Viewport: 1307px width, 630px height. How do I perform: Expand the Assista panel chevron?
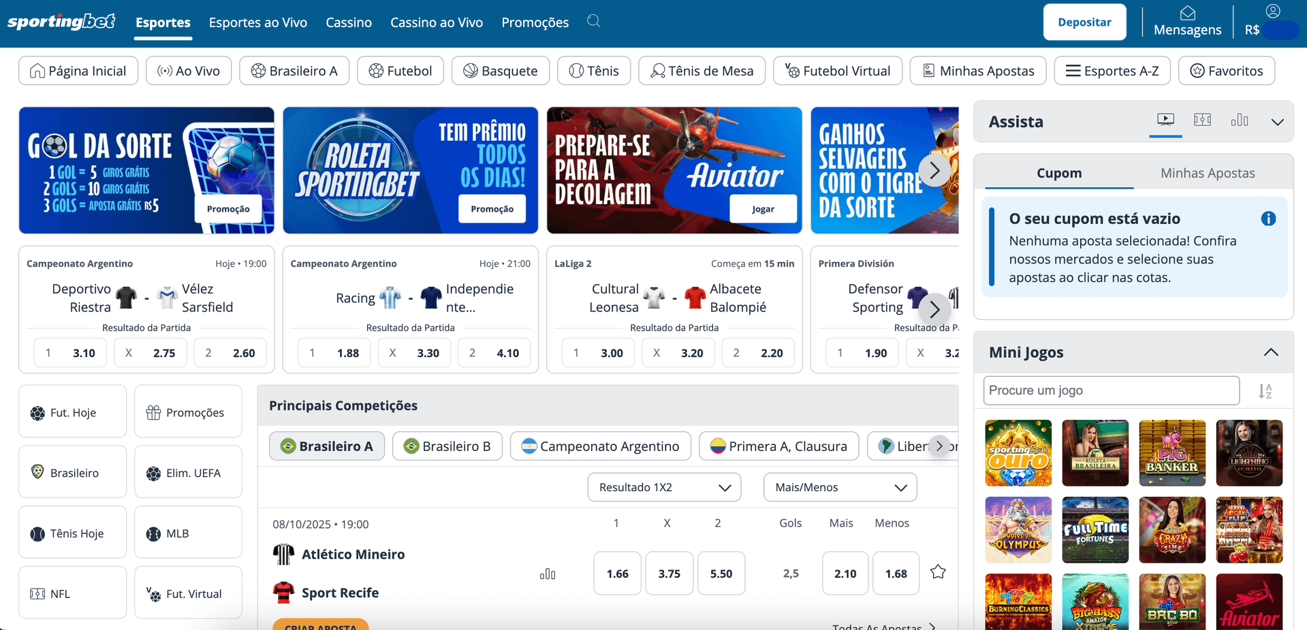coord(1277,122)
